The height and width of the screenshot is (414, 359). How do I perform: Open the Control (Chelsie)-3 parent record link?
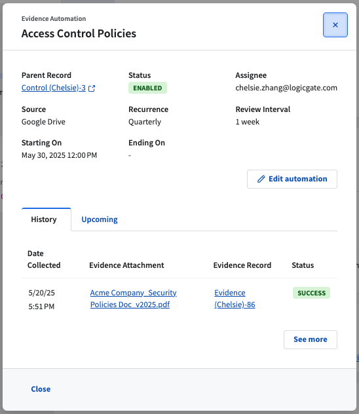click(54, 88)
